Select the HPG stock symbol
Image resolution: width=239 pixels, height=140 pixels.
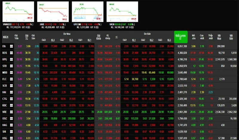point(4,60)
